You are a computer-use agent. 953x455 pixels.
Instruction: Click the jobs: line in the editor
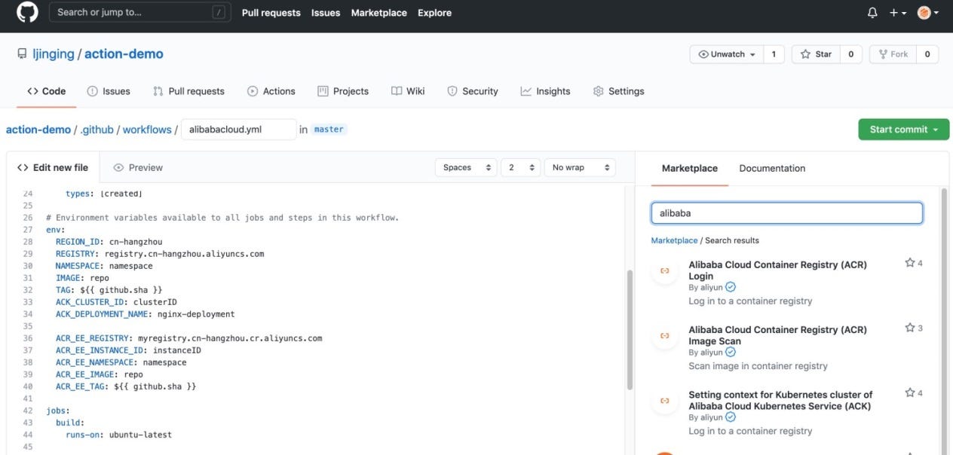pyautogui.click(x=57, y=411)
